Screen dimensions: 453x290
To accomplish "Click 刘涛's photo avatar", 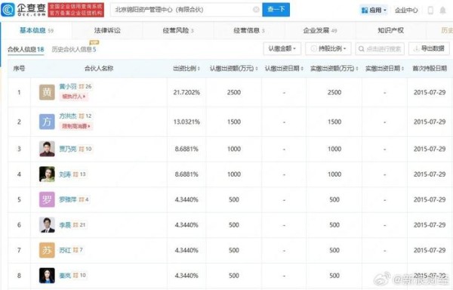I will (47, 174).
